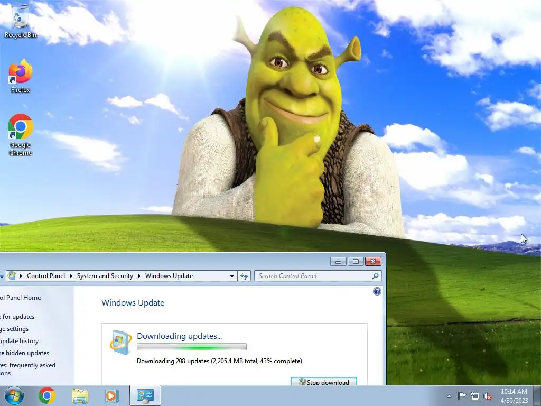The image size is (541, 406).
Task: Open Windows Explorer from the taskbar
Action: 80,395
